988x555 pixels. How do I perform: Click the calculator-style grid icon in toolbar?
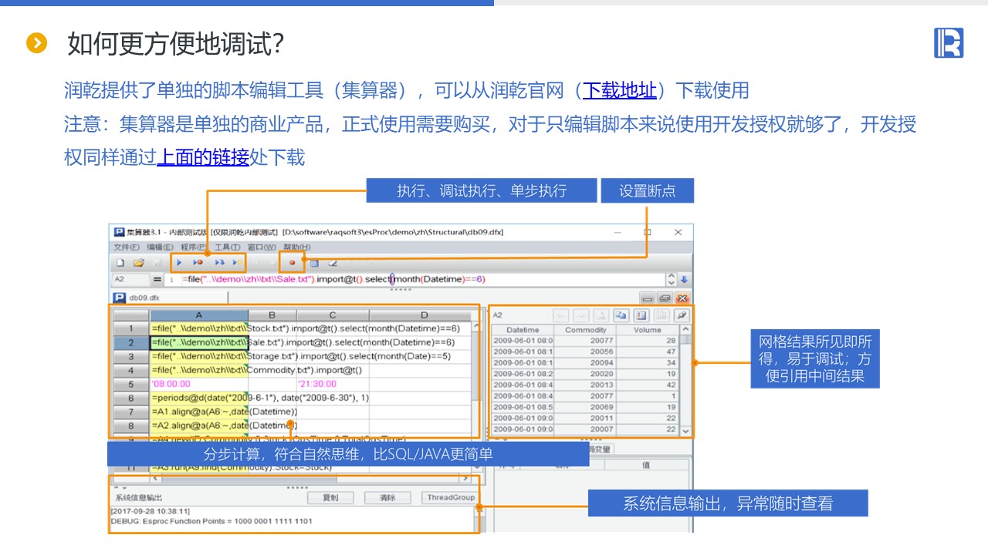point(313,263)
